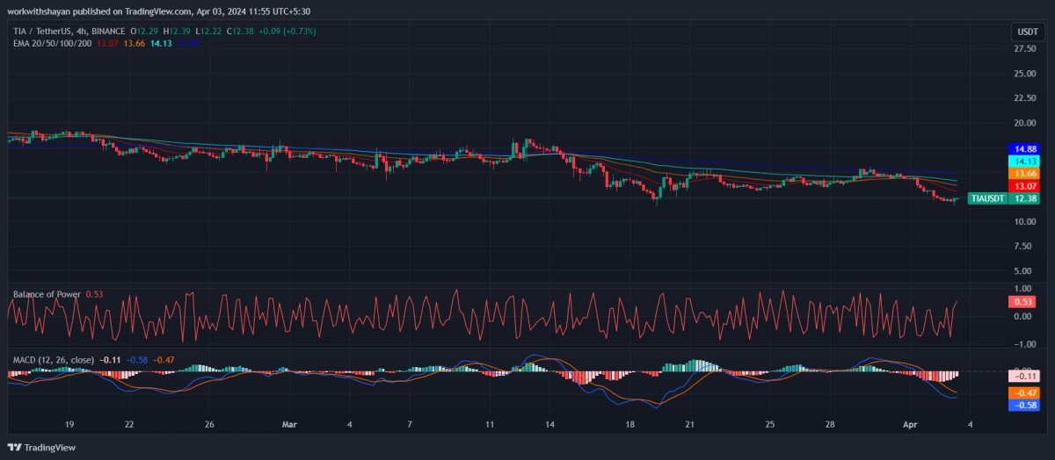The width and height of the screenshot is (1055, 460).
Task: Click the EMA 20/50/100/200 indicator legend
Action: point(53,44)
